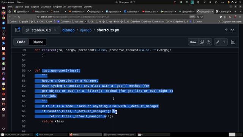243x137 pixels.
Task: Switch to the Blame view
Action: pos(38,42)
